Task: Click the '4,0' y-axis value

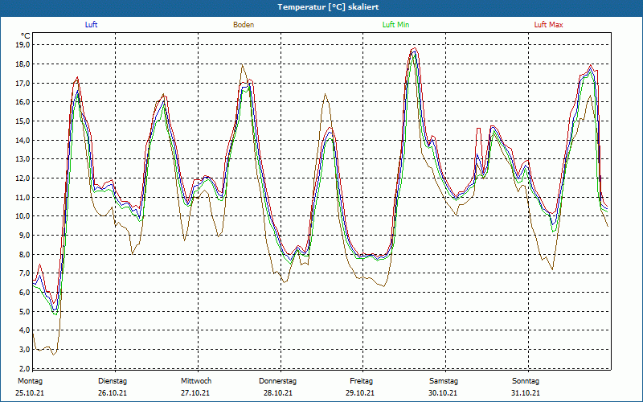Action: click(x=24, y=330)
